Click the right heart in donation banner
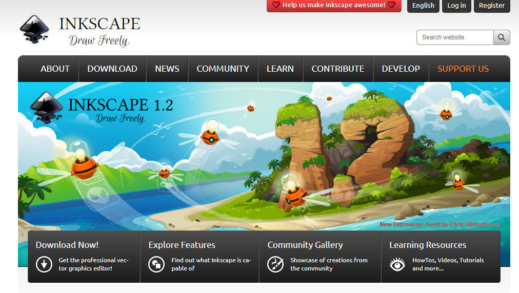 click(x=392, y=5)
